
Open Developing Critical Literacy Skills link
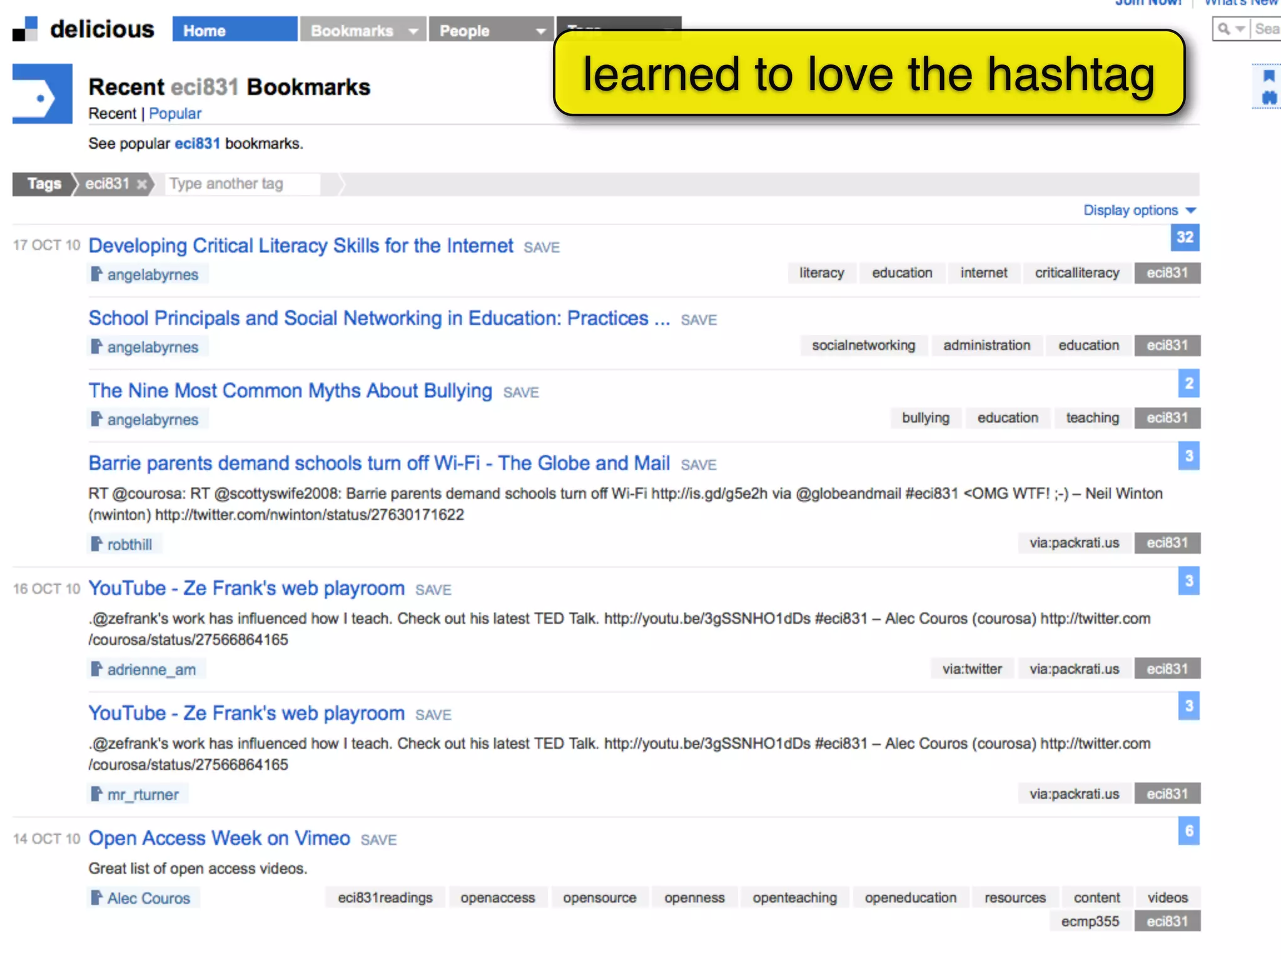(x=301, y=246)
